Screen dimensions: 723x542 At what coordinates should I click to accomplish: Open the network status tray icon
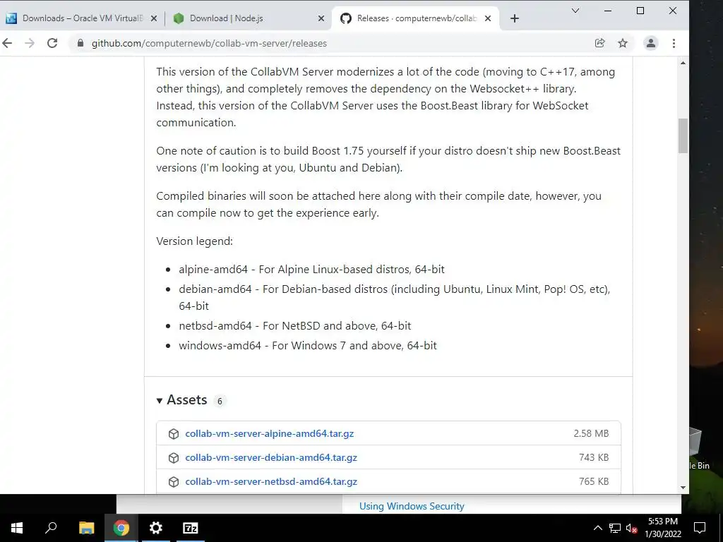click(x=615, y=528)
